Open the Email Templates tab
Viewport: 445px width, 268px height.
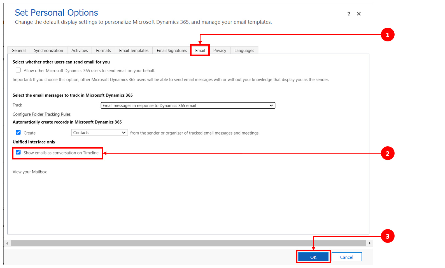click(x=134, y=50)
